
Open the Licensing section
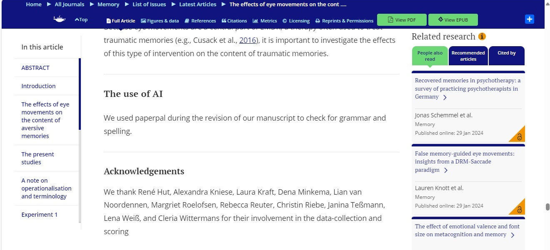[x=296, y=21]
